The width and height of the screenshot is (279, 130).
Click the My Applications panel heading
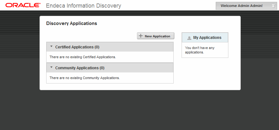pos(205,38)
